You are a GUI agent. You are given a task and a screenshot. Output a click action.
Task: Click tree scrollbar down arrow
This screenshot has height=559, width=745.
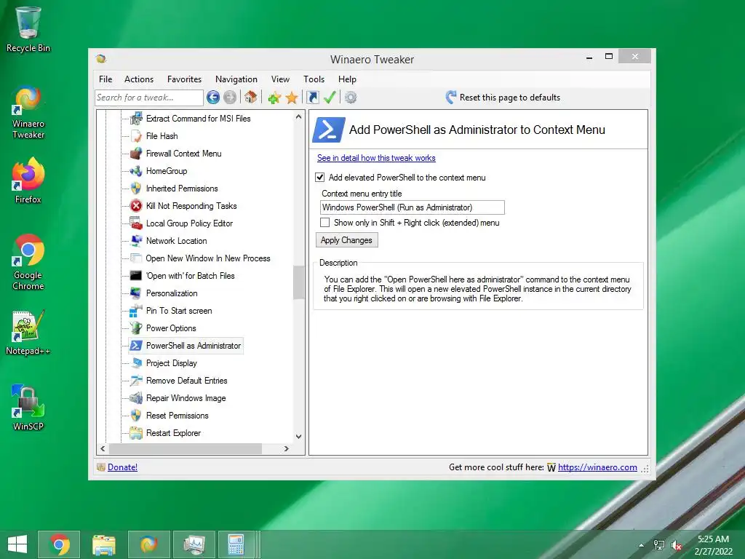(x=298, y=437)
